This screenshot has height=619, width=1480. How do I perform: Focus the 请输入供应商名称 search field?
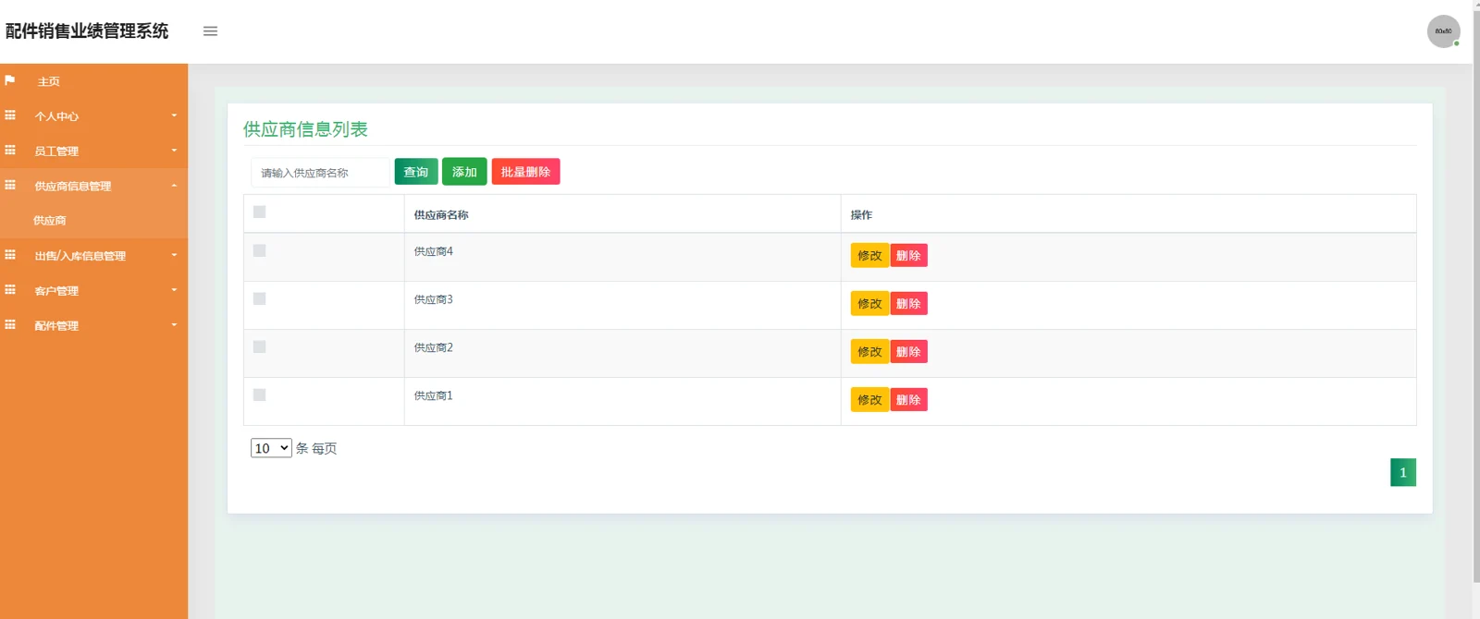click(321, 173)
